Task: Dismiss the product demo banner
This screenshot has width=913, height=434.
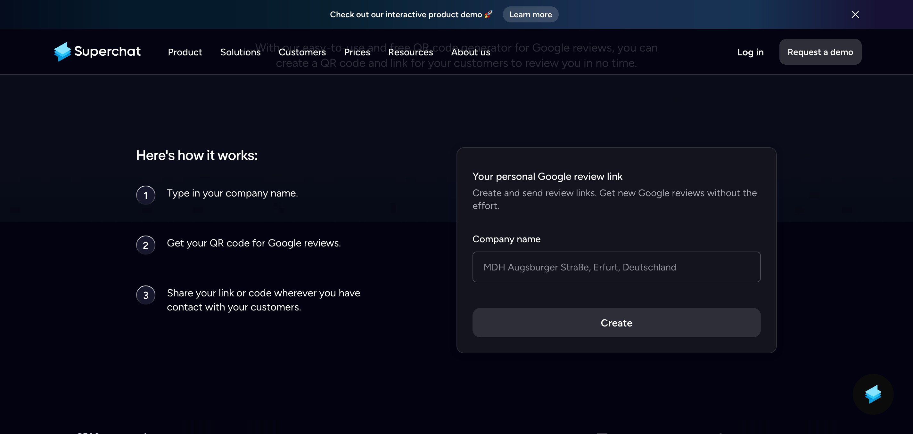Action: point(855,14)
